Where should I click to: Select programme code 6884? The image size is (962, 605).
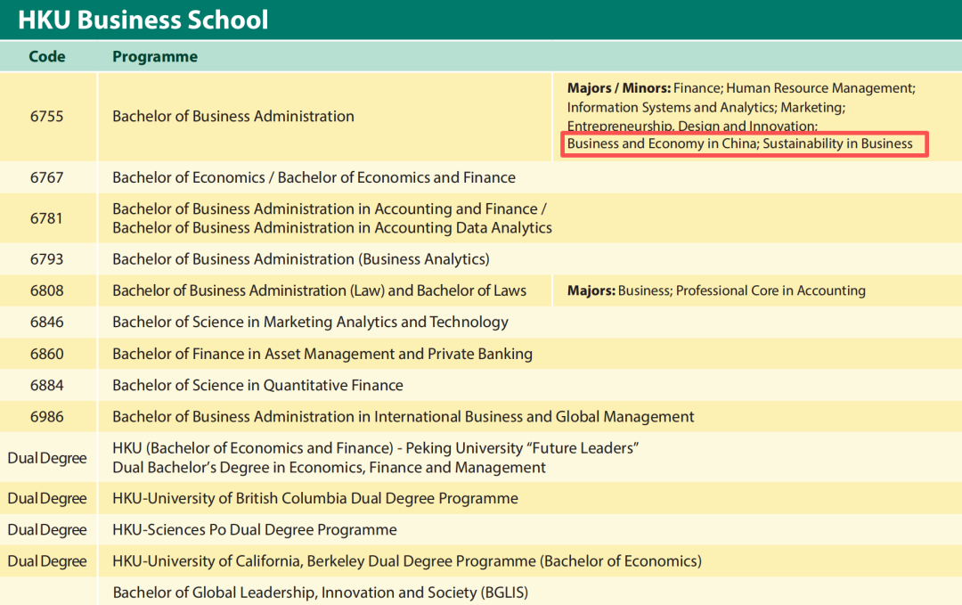click(x=46, y=385)
